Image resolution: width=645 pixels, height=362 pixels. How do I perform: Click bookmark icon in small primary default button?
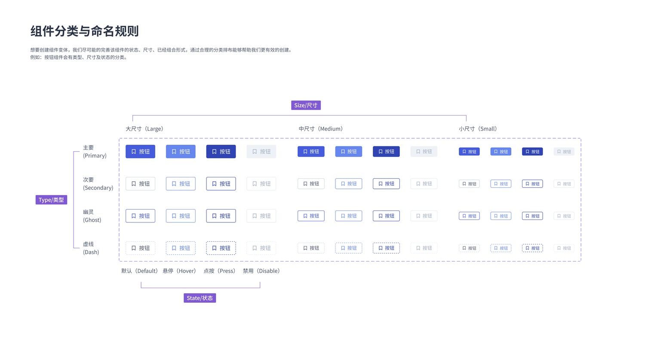click(x=464, y=152)
